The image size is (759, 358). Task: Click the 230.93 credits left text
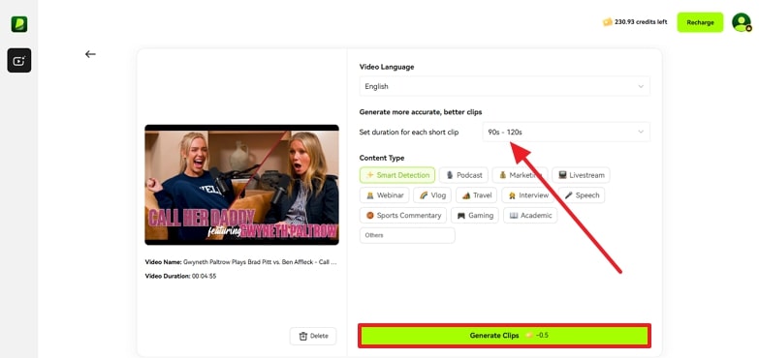[x=641, y=22]
